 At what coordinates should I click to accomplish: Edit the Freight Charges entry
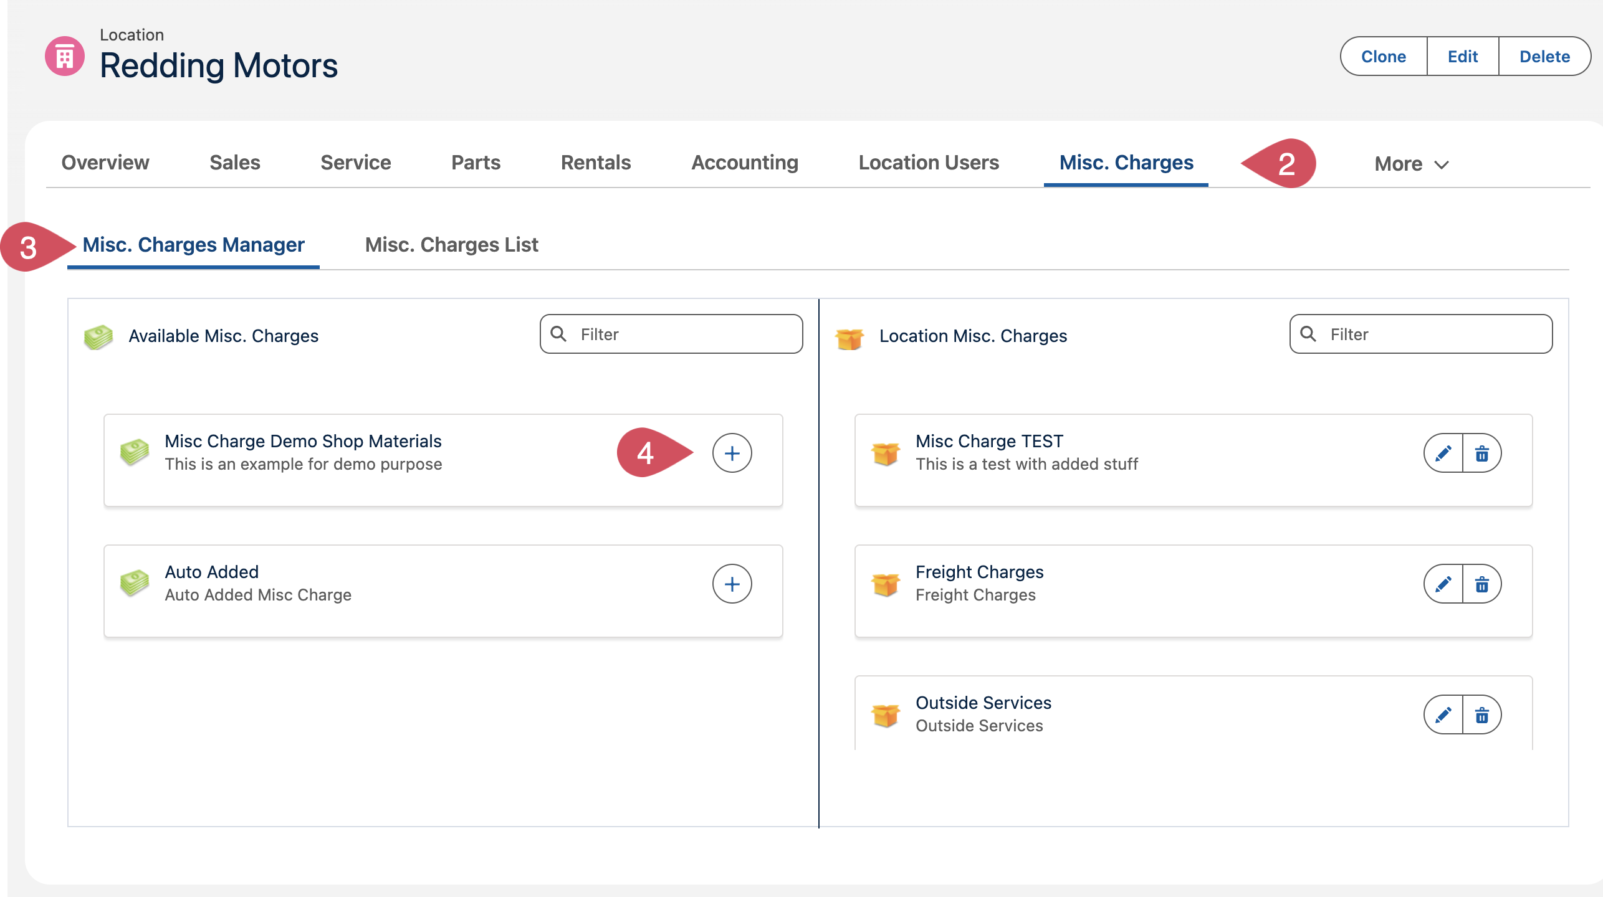click(x=1443, y=584)
